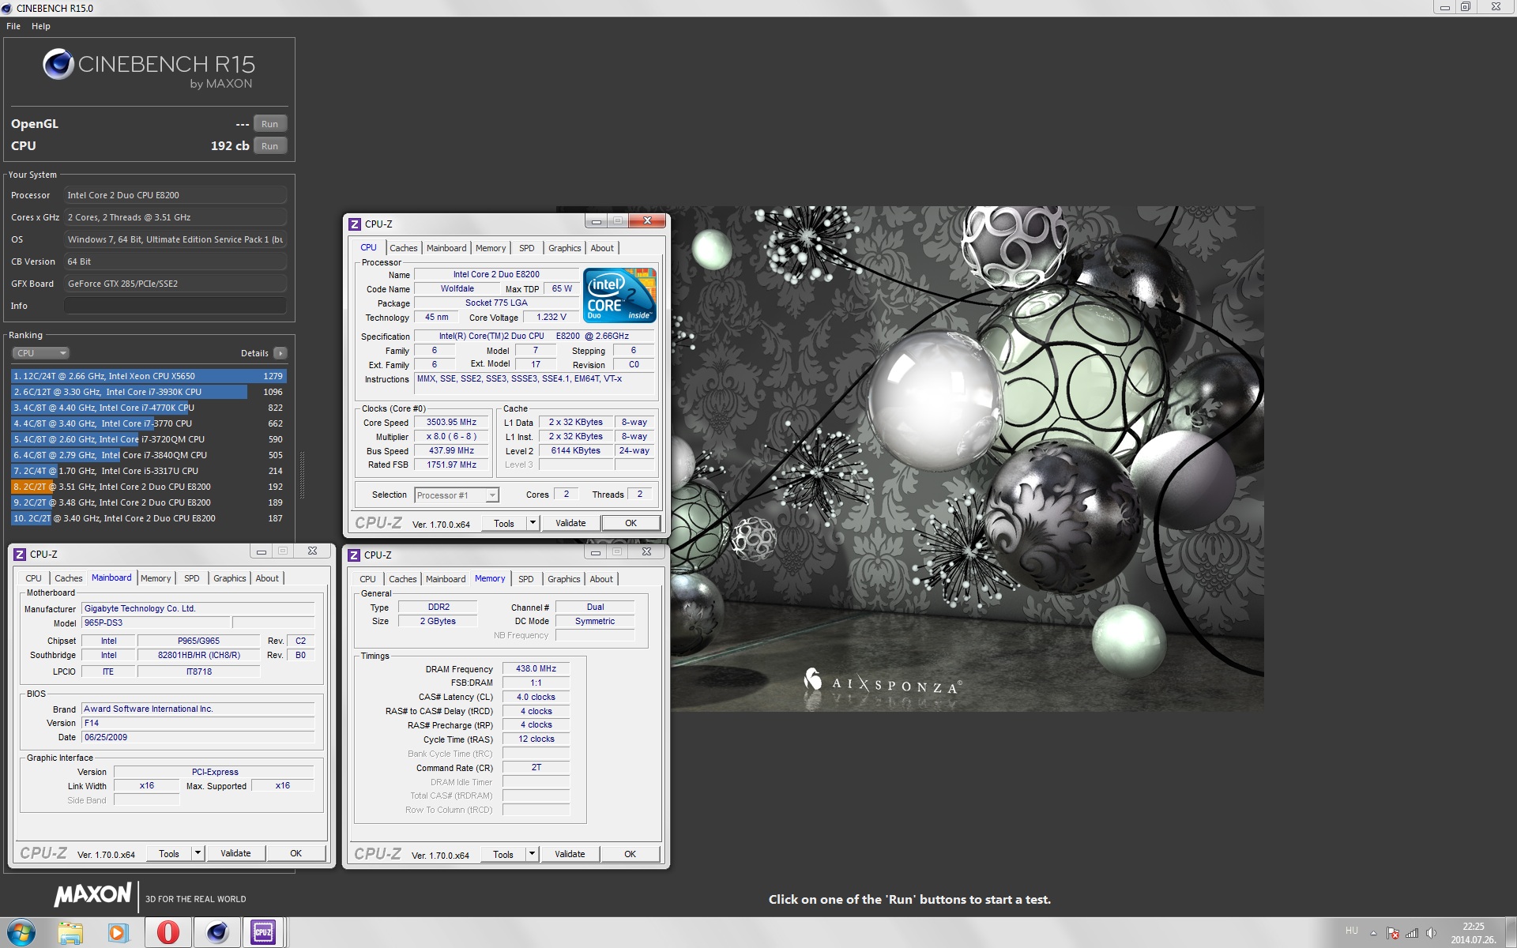The width and height of the screenshot is (1517, 948).
Task: Click the HU language indicator
Action: pos(1351,931)
